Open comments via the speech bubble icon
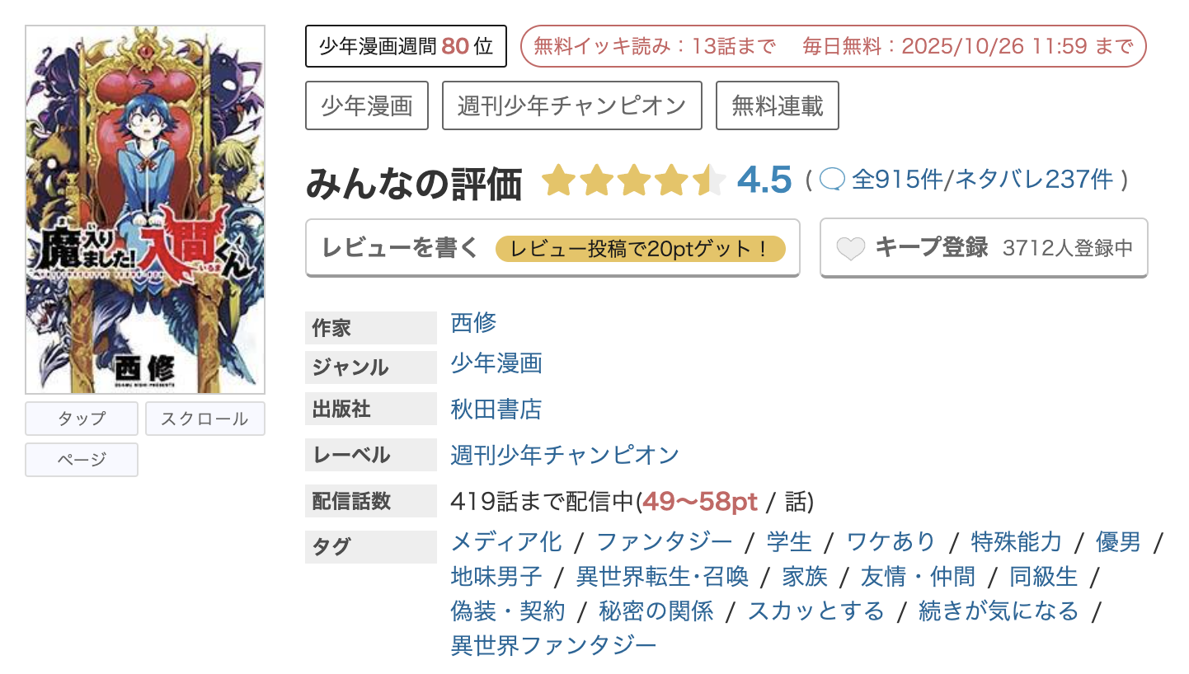This screenshot has width=1189, height=674. [x=833, y=180]
